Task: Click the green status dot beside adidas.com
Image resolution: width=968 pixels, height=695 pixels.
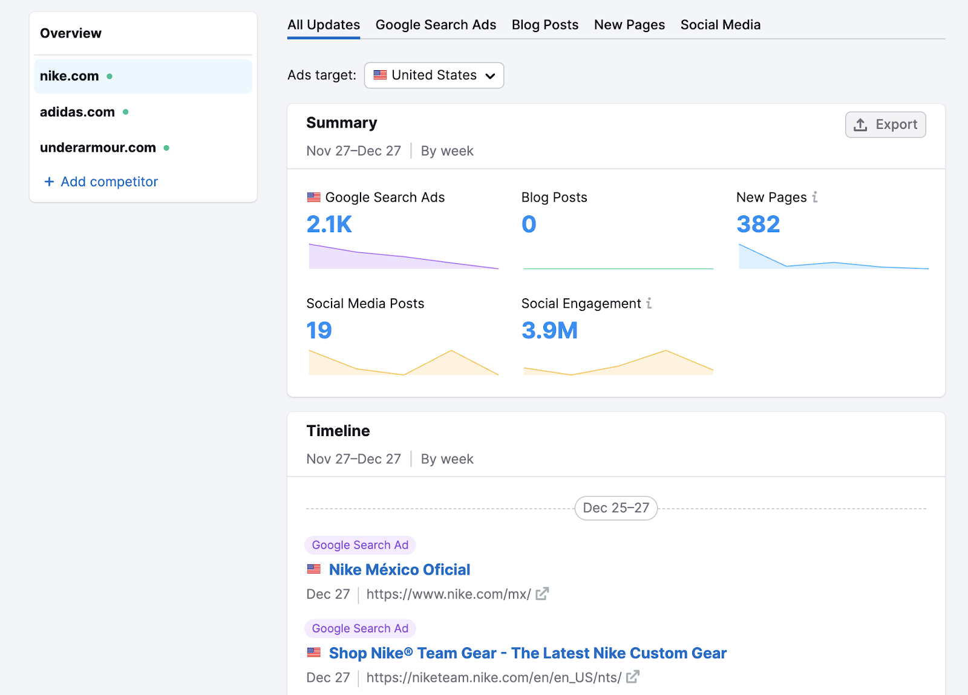Action: (x=126, y=112)
